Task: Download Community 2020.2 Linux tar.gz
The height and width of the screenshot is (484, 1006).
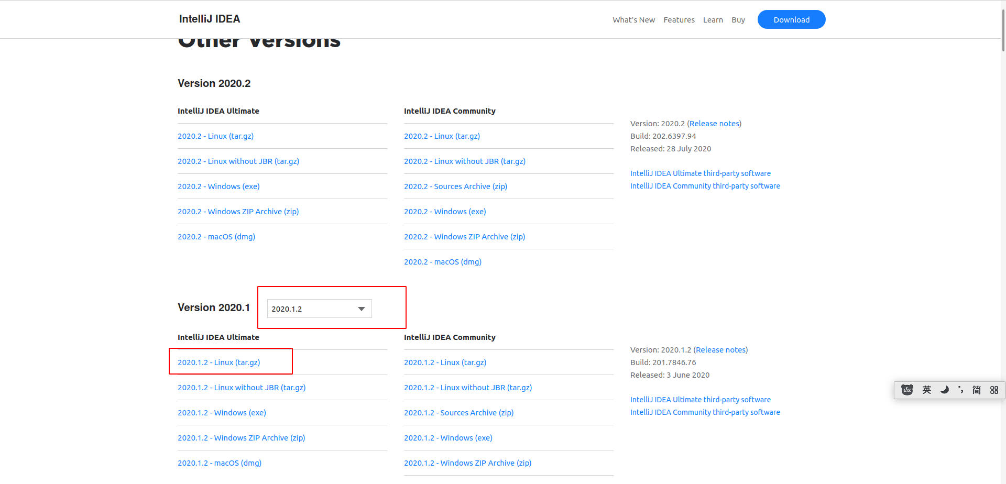Action: point(442,136)
